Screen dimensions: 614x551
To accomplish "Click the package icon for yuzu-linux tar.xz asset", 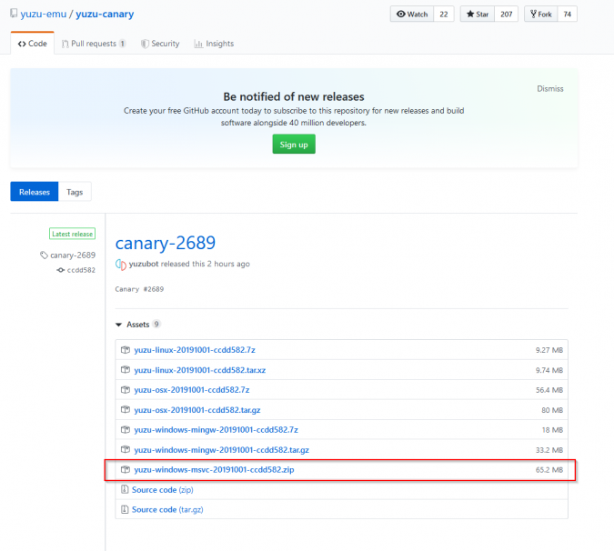I will (x=126, y=370).
